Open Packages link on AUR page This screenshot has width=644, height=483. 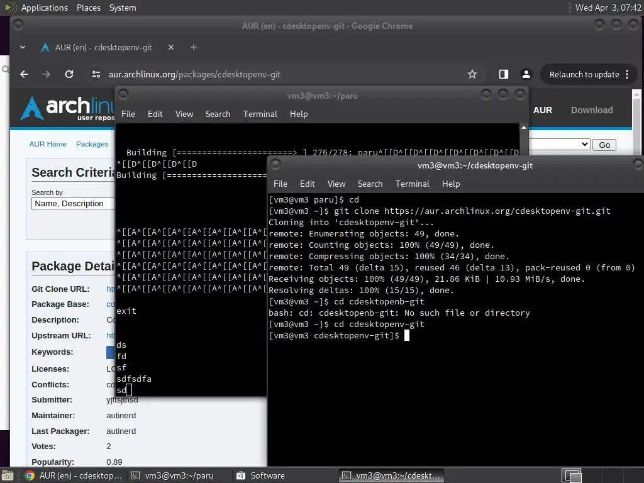92,144
